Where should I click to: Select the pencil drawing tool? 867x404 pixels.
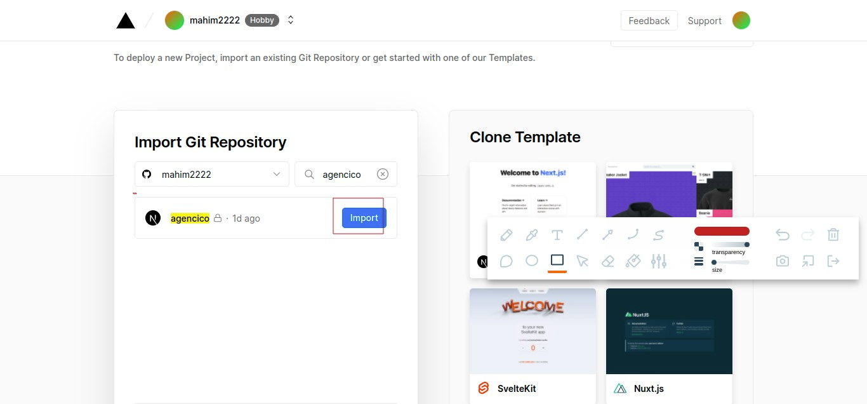(x=506, y=235)
